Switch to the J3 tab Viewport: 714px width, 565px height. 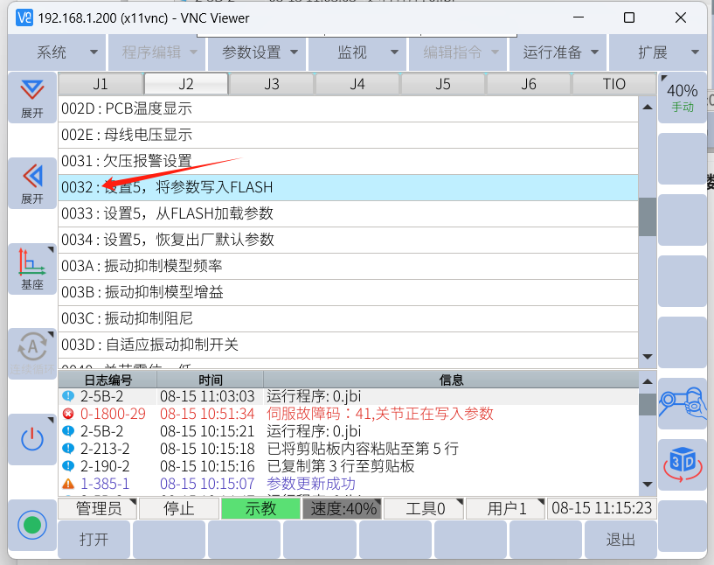tap(272, 84)
